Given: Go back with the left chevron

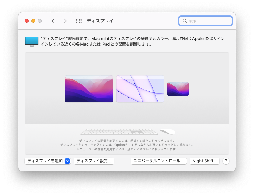Looking at the screenshot, I should (x=53, y=21).
